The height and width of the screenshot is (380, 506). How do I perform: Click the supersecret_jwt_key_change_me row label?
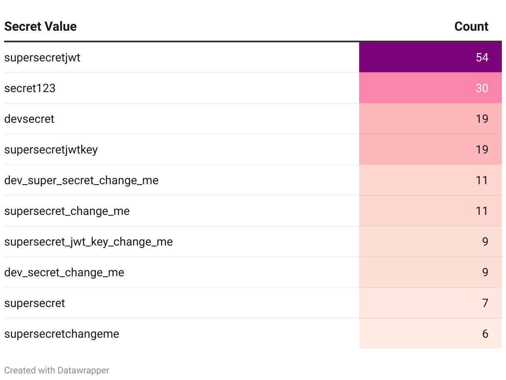pyautogui.click(x=88, y=242)
